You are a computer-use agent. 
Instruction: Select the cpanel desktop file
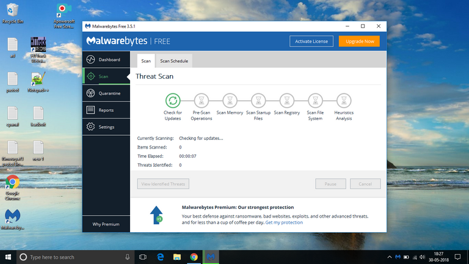point(12,117)
